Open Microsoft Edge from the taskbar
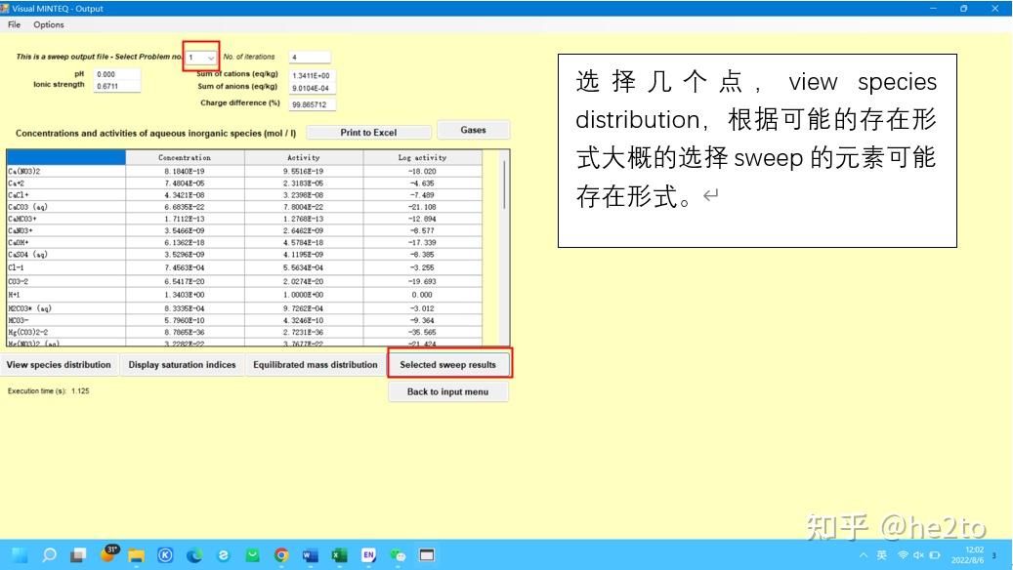 tap(193, 554)
